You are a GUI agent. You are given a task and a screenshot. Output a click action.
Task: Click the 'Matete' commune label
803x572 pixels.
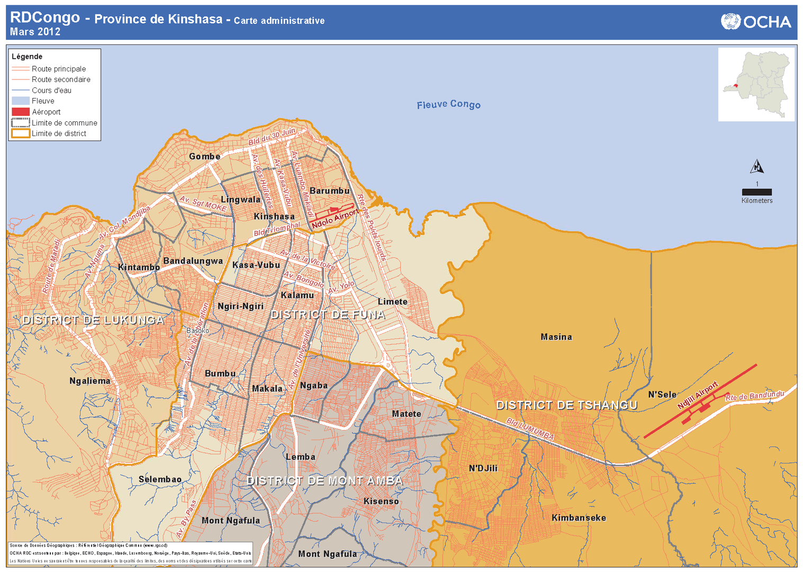[x=407, y=414]
